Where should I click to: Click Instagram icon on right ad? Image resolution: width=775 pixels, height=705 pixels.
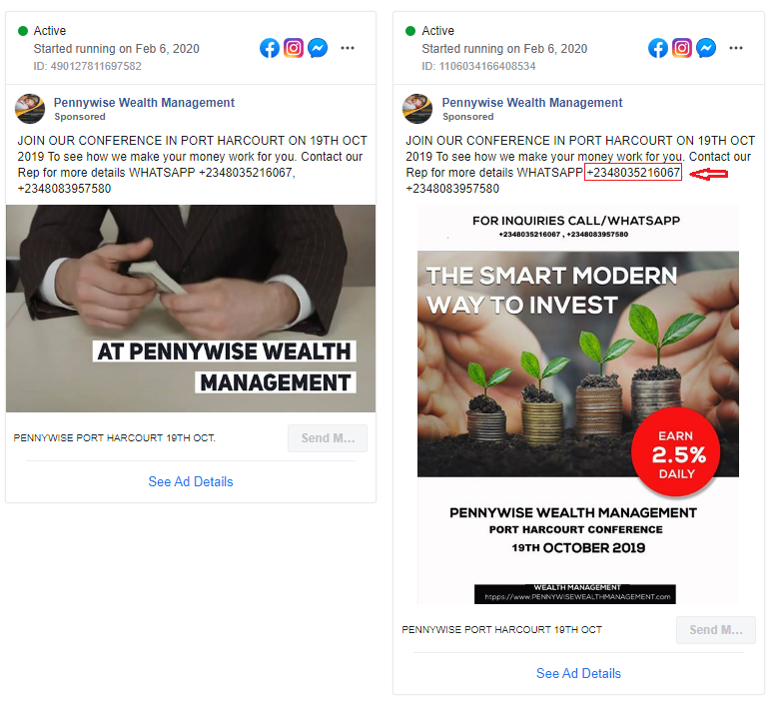682,48
